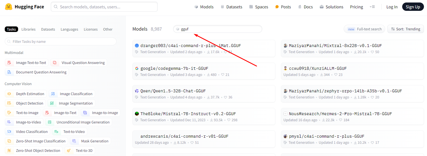
Task: Focus the search models, datasets, users field
Action: (104, 7)
